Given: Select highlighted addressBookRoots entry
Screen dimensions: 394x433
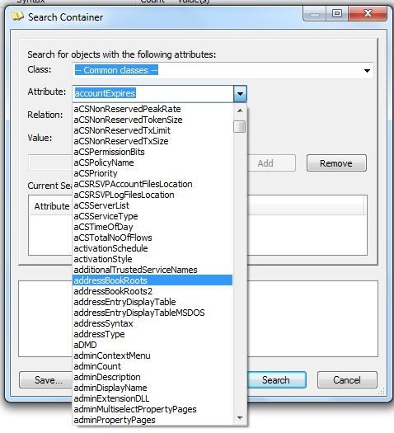Looking at the screenshot, I should click(152, 280).
